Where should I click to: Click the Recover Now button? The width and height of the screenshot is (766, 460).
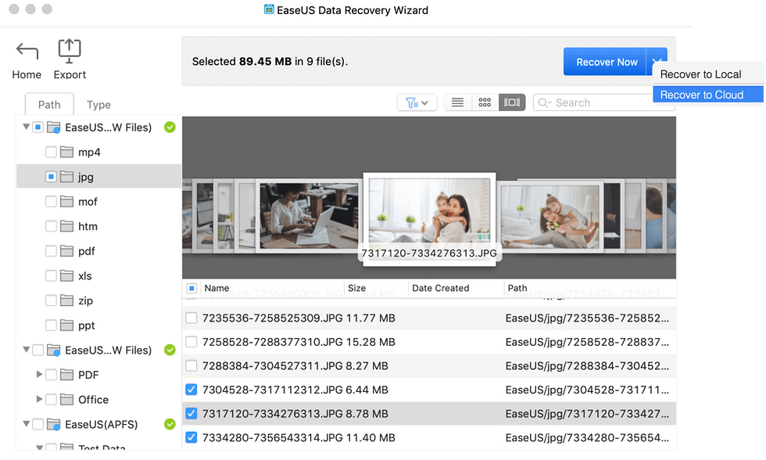click(x=606, y=61)
